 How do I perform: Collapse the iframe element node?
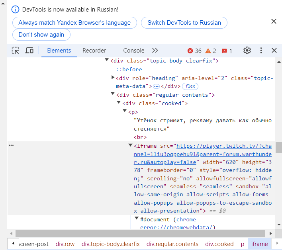pos(131,145)
